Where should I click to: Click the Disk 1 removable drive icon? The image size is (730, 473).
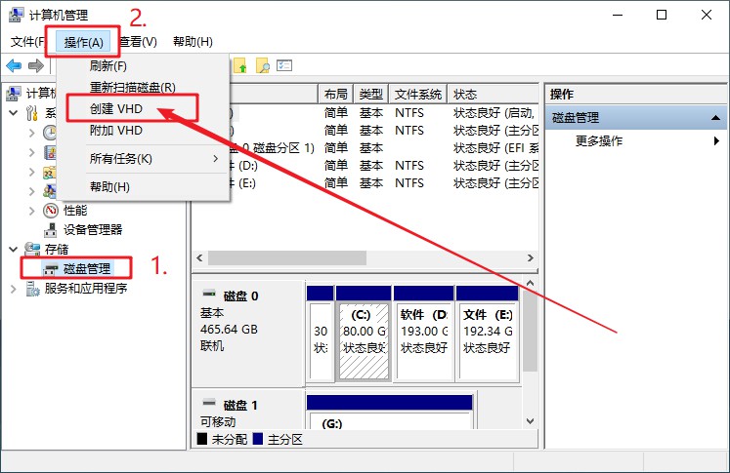[209, 405]
